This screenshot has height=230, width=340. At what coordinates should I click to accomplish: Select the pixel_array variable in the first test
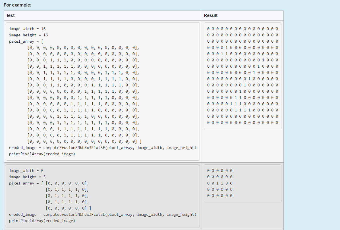[21, 41]
